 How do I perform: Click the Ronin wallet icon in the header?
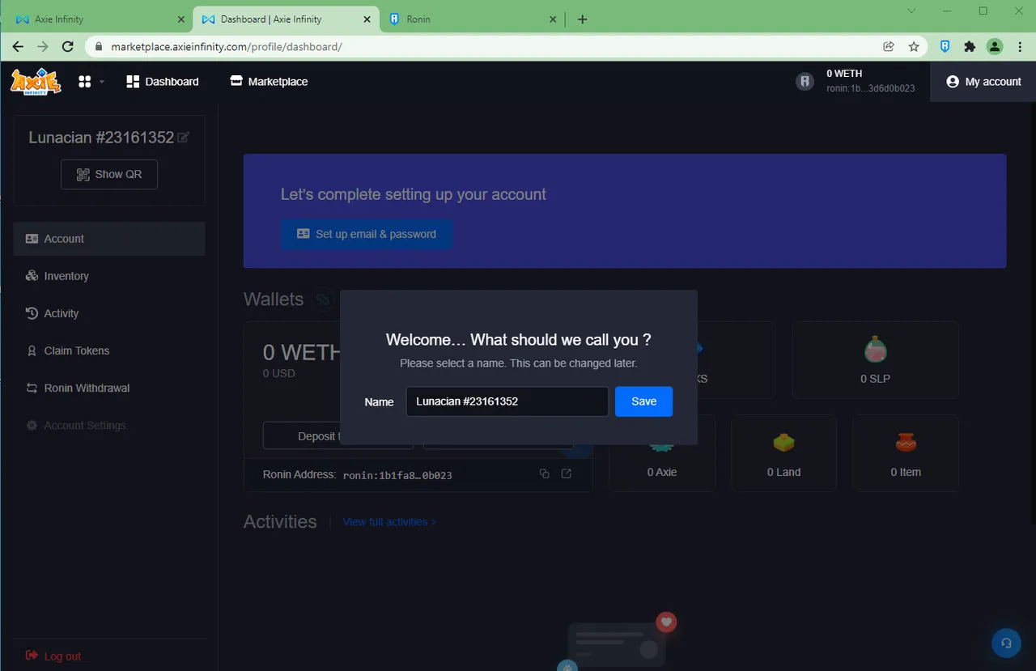pos(804,82)
